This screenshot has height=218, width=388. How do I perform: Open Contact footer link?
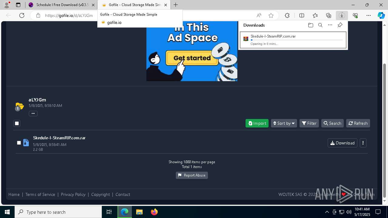(123, 194)
